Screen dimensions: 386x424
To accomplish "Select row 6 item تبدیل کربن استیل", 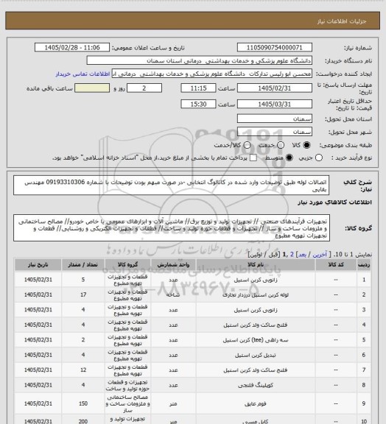I will pyautogui.click(x=256, y=355).
